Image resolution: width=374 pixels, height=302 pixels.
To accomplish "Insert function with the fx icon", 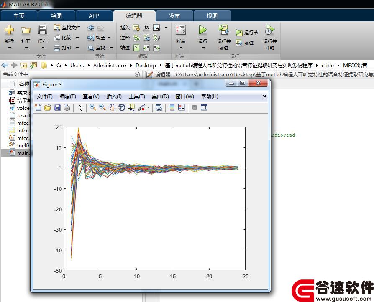I will pyautogui.click(x=146, y=28).
